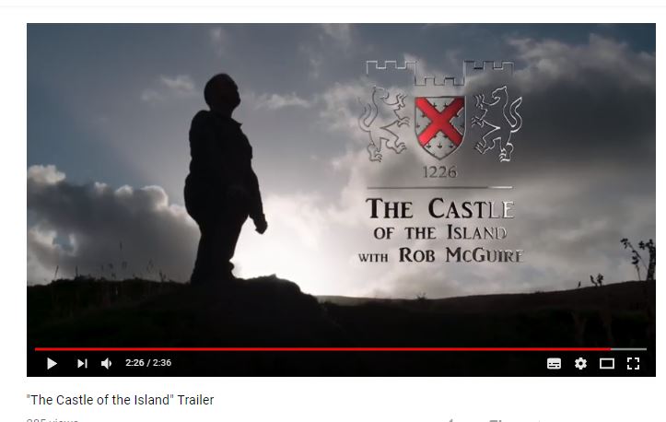Click "The Castle" heading in the video
This screenshot has width=666, height=422.
click(x=440, y=208)
